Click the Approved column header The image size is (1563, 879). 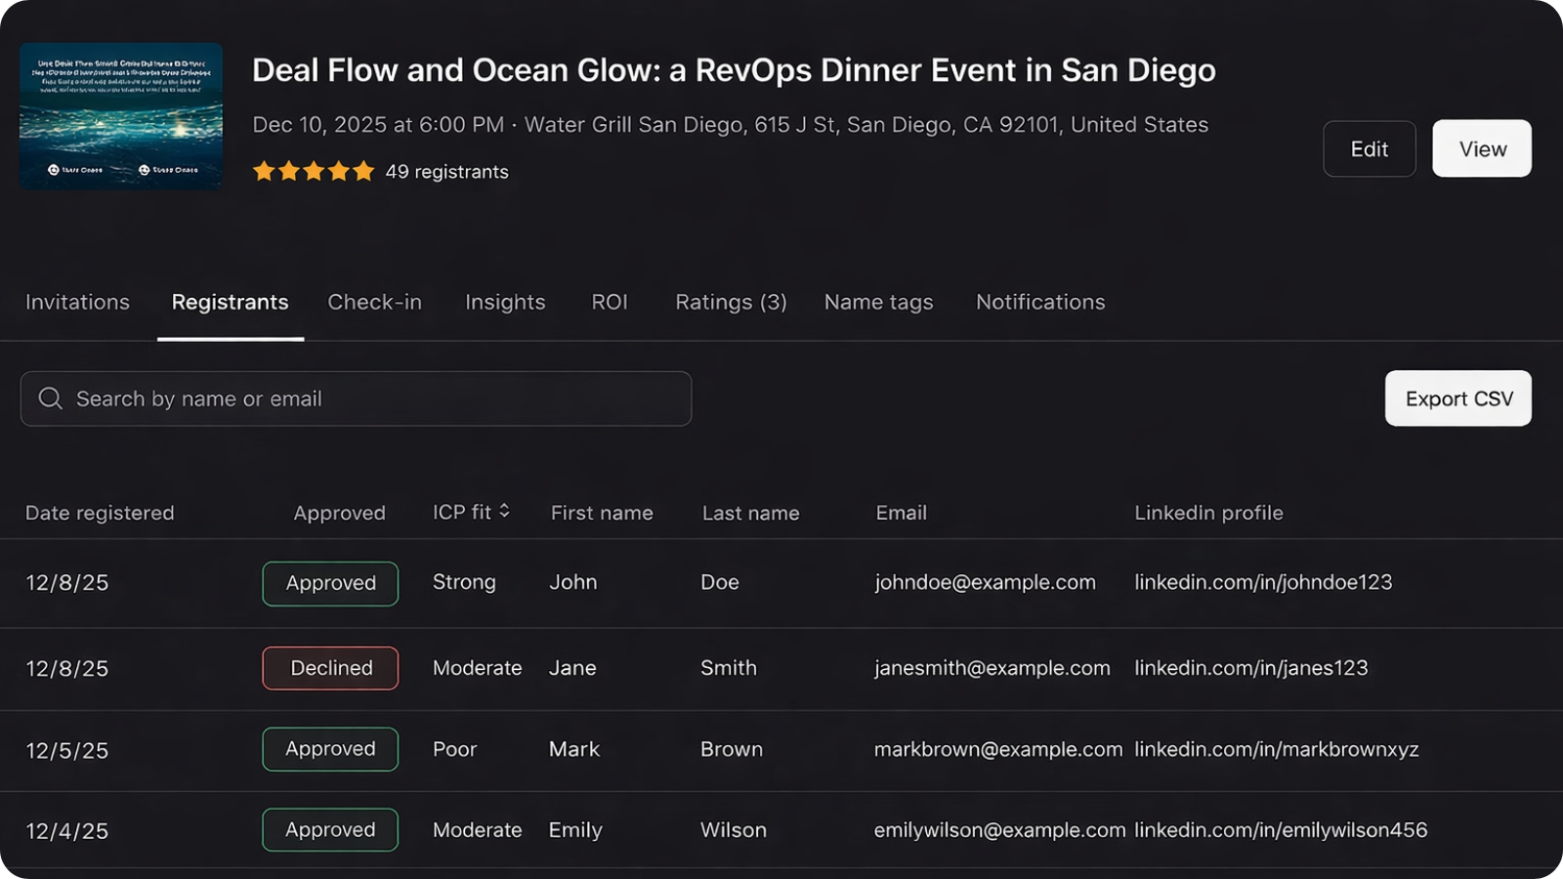point(339,513)
